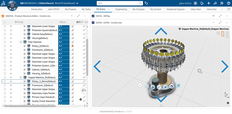This screenshot has height=114, width=232.
Task: Click the share arrow icon in the top bar
Action: tap(215, 3)
